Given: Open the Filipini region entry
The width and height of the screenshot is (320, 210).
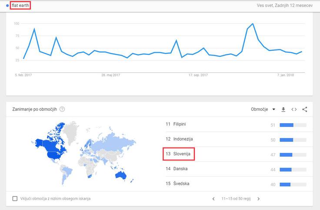Looking at the screenshot, I should (x=236, y=124).
